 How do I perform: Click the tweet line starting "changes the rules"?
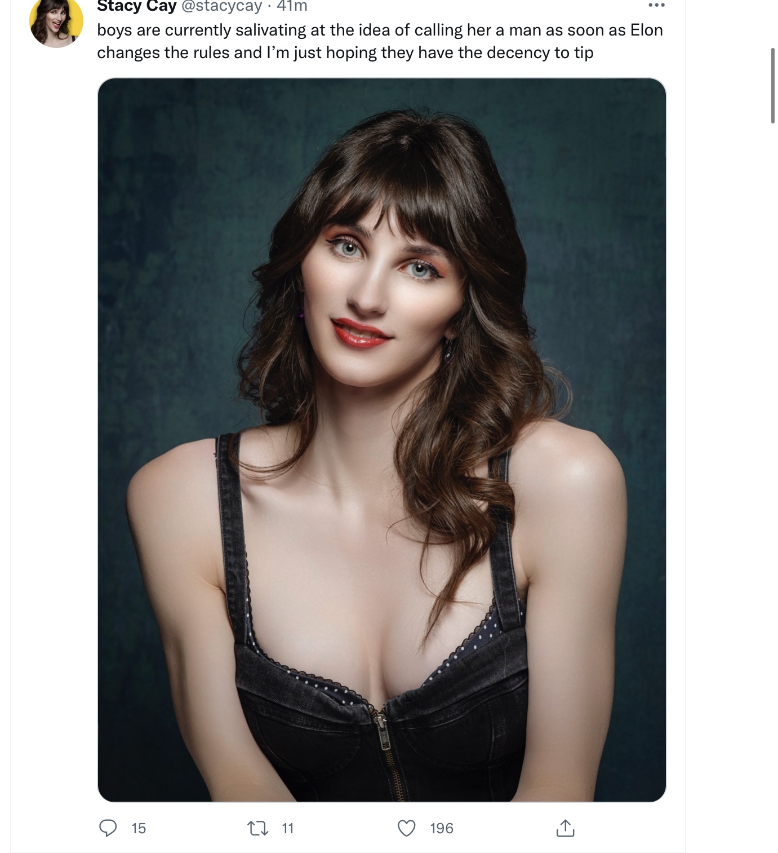tap(345, 52)
